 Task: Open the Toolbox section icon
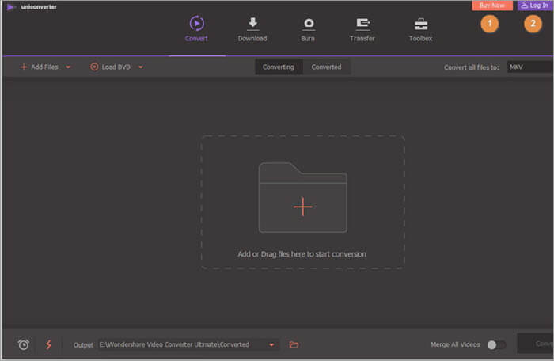pyautogui.click(x=420, y=24)
